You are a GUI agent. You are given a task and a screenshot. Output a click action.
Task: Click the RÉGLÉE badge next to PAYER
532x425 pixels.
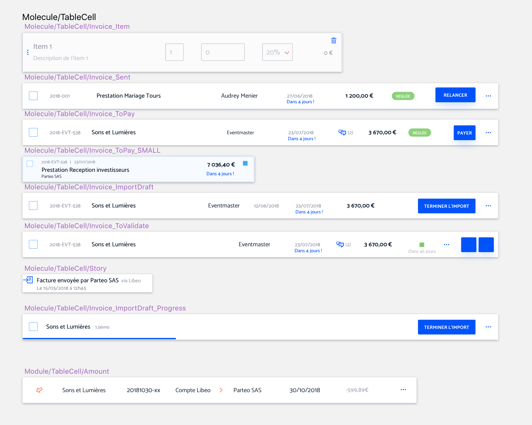point(420,133)
